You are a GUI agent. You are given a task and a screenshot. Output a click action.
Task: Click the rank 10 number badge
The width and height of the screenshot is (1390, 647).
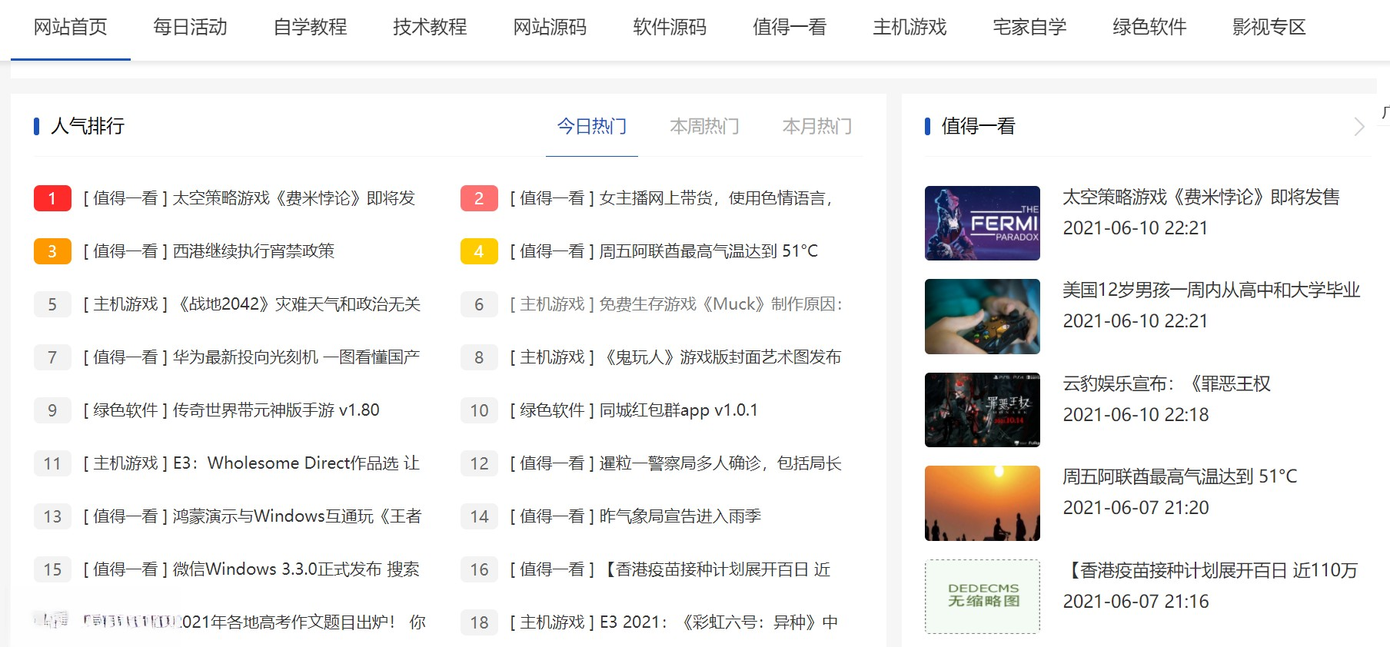point(478,410)
